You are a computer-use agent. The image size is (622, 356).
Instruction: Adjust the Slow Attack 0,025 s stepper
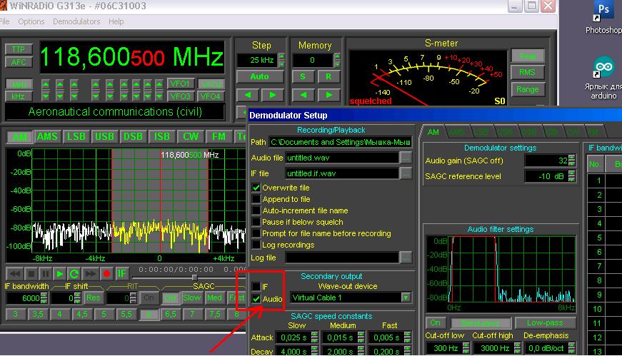click(x=314, y=337)
